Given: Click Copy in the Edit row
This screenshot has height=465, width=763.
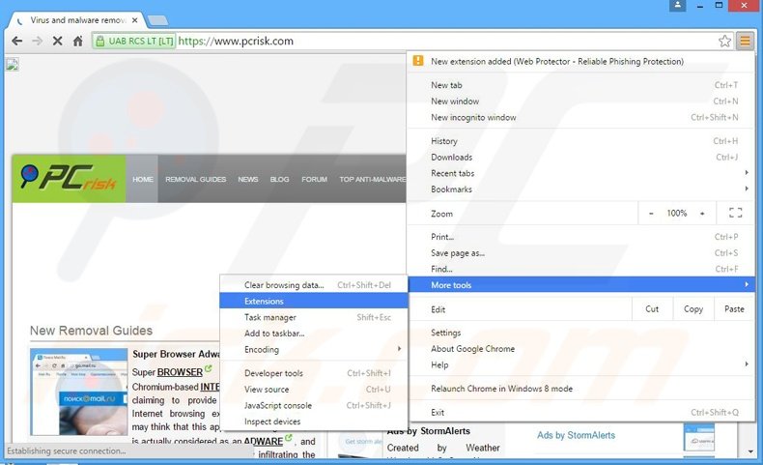Looking at the screenshot, I should (x=692, y=309).
